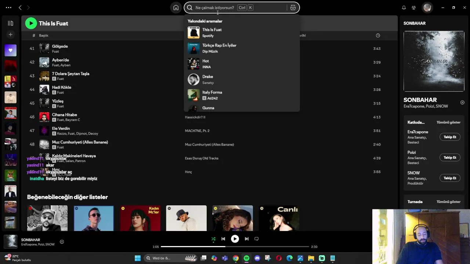Image resolution: width=470 pixels, height=264 pixels.
Task: Select Gunna recent search
Action: tap(242, 108)
